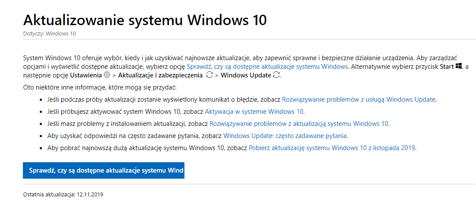This screenshot has height=215, width=476.
Task: Click the blue Sprawdź, czy są dostępne aktualizacje button
Action: pyautogui.click(x=104, y=170)
